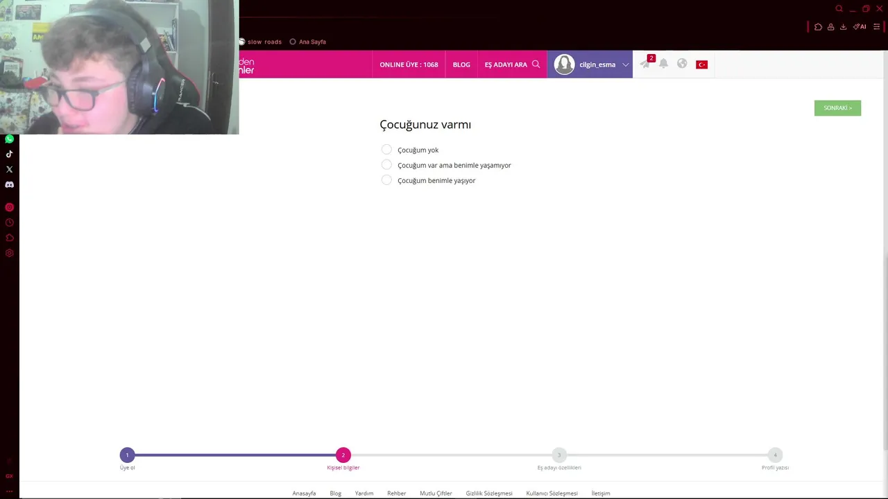Open the notifications bell icon
Image resolution: width=888 pixels, height=499 pixels.
pos(663,64)
